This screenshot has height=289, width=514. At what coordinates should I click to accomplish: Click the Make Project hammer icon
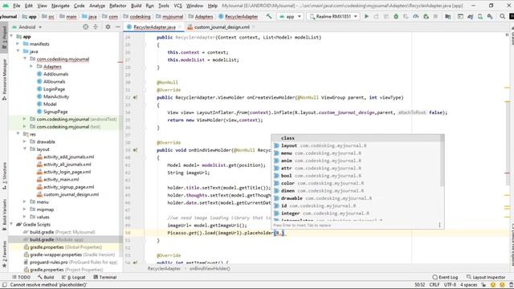tap(269, 16)
